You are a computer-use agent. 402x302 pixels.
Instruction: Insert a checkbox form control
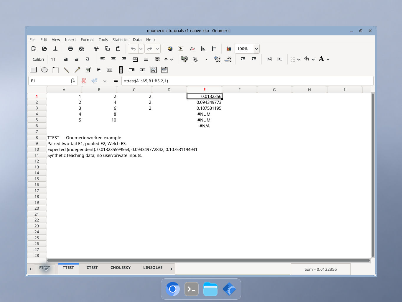click(88, 70)
